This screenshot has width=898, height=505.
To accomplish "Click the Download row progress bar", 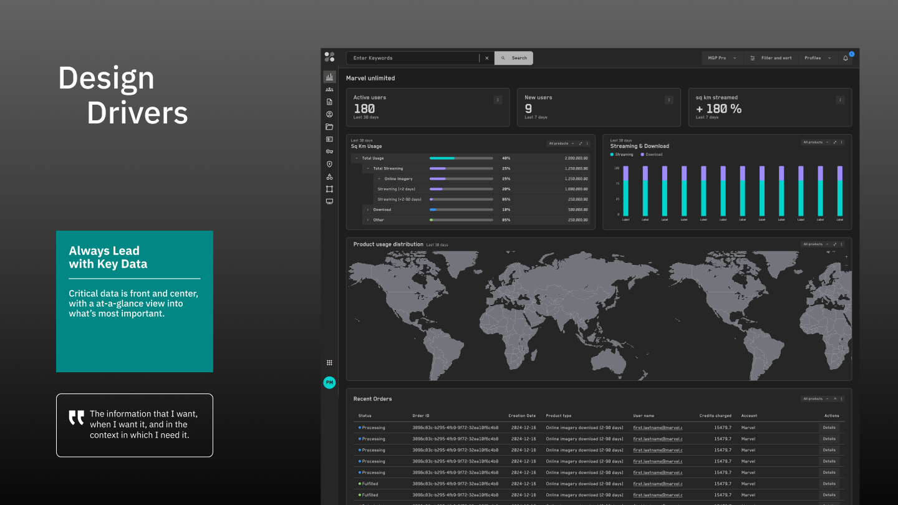I will click(461, 209).
